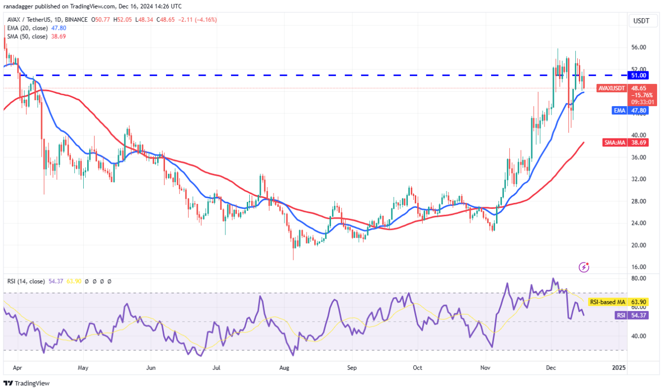Click the 32.00 price axis tick
Viewport: 663px width, 390px height.
tap(640, 179)
